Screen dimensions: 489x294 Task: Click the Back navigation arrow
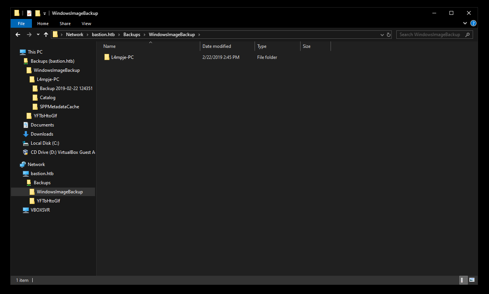18,35
